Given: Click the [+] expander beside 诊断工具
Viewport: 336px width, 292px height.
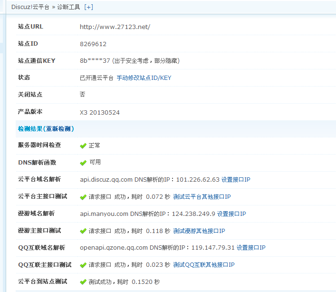Looking at the screenshot, I should [89, 7].
